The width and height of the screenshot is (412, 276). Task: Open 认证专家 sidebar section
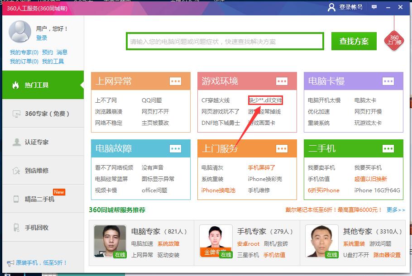pos(43,142)
